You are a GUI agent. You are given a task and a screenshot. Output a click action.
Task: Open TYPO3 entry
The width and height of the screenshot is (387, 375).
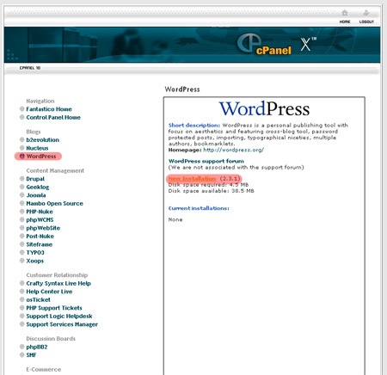tap(35, 253)
